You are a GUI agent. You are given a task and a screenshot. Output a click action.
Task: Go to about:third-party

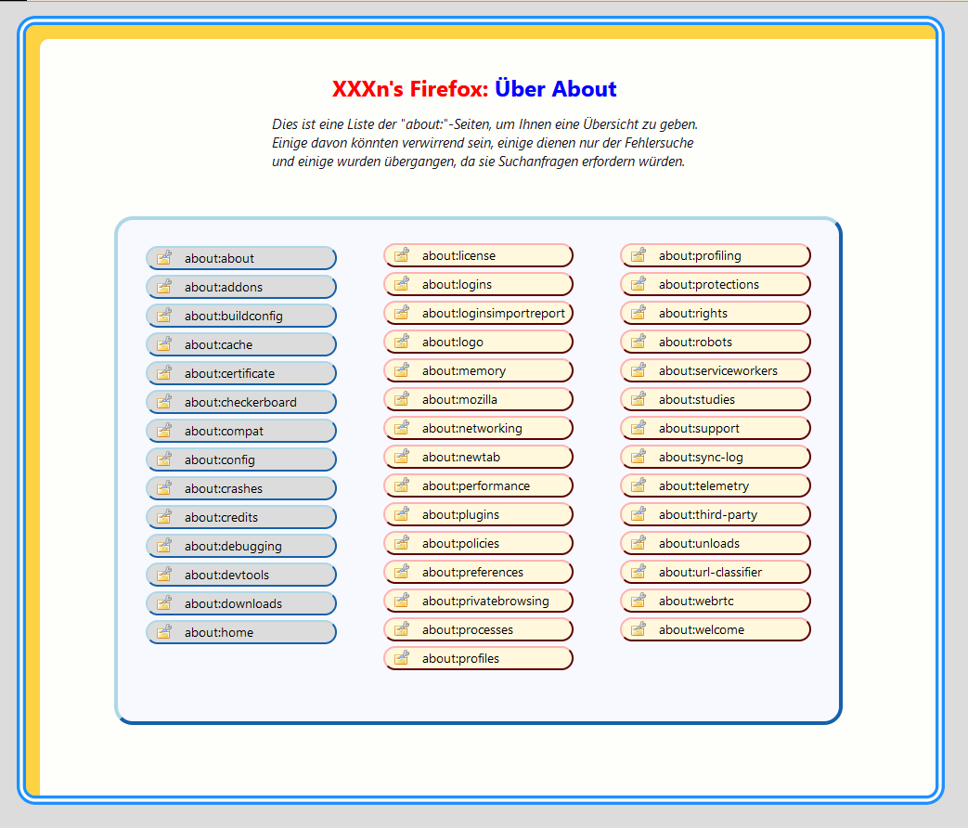(716, 514)
